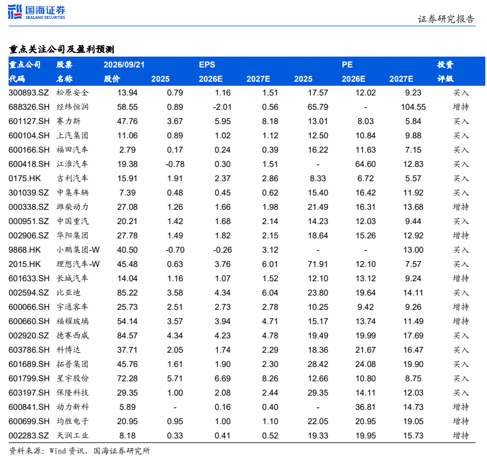
Task: Click the PE column group header
Action: pos(347,65)
